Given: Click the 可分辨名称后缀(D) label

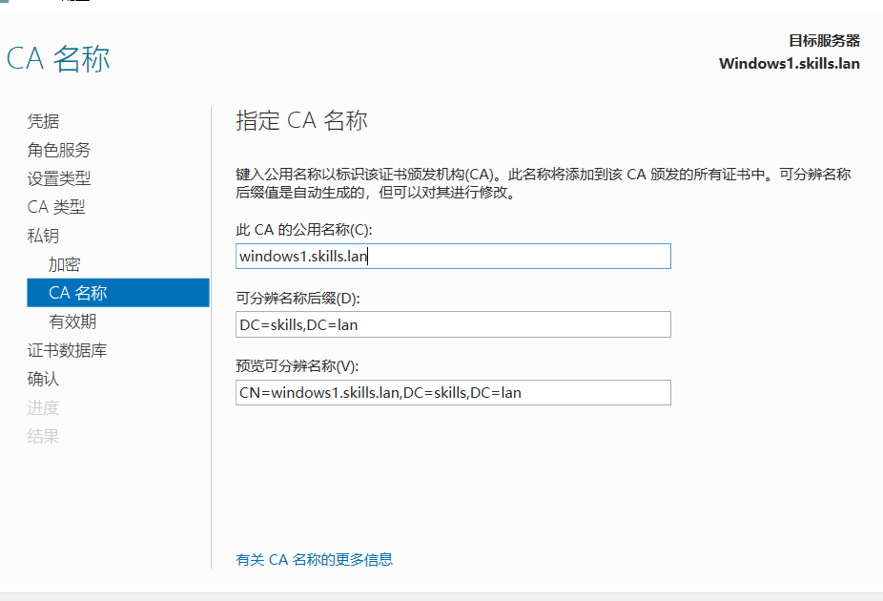Looking at the screenshot, I should pyautogui.click(x=298, y=299).
